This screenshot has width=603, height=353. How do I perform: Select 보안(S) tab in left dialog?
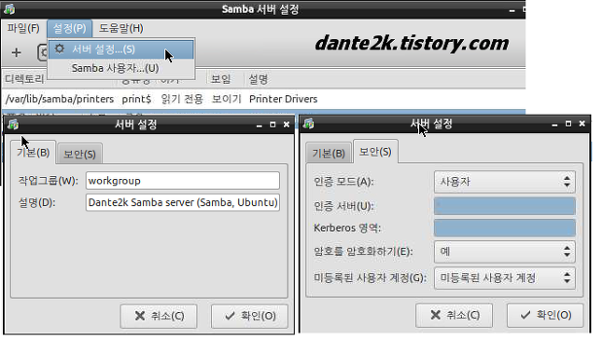[80, 155]
